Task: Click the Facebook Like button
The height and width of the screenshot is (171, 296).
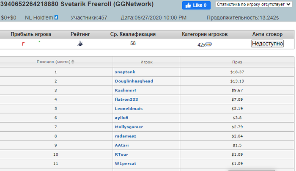Action: [x=196, y=6]
